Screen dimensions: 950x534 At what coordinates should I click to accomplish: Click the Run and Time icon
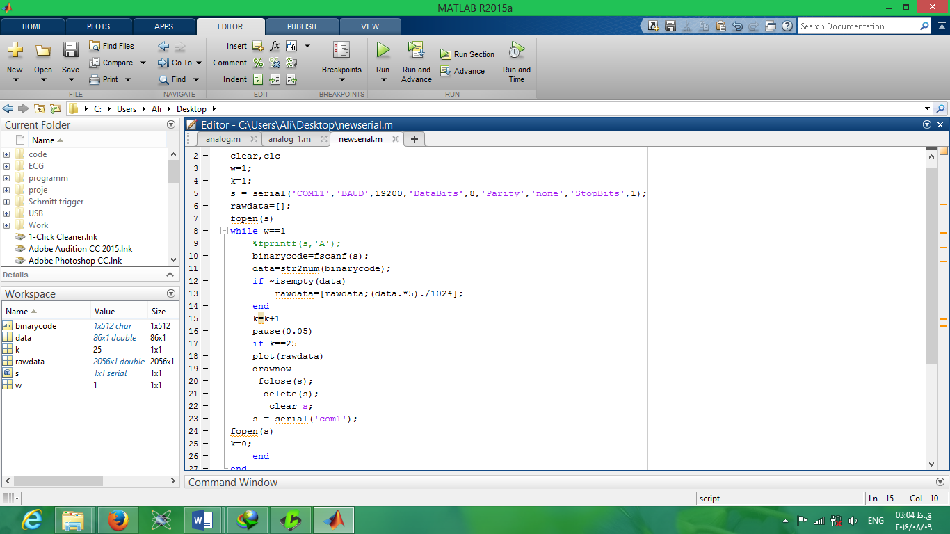click(516, 51)
